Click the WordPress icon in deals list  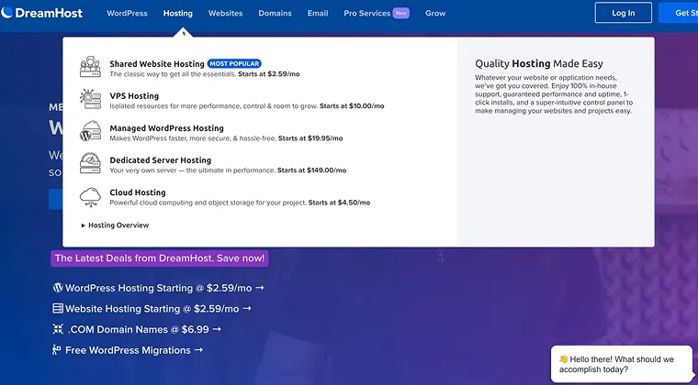(58, 288)
